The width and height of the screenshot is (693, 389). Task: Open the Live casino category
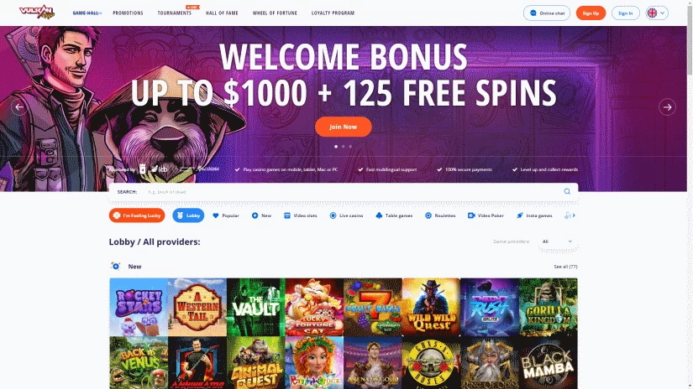(346, 215)
